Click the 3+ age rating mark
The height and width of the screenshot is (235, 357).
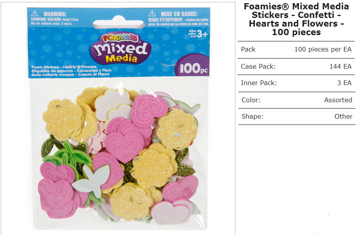198,34
